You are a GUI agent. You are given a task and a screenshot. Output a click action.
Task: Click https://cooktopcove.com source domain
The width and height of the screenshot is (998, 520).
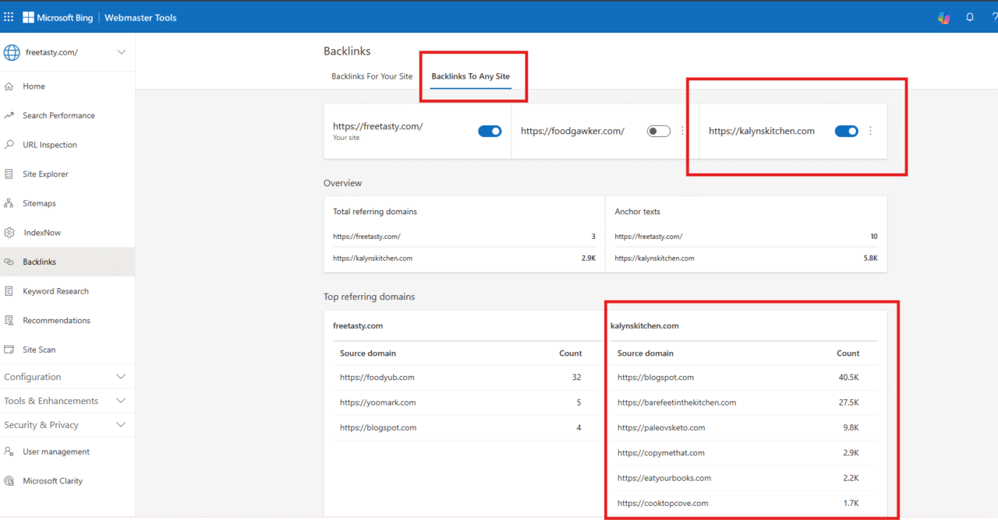click(x=663, y=503)
